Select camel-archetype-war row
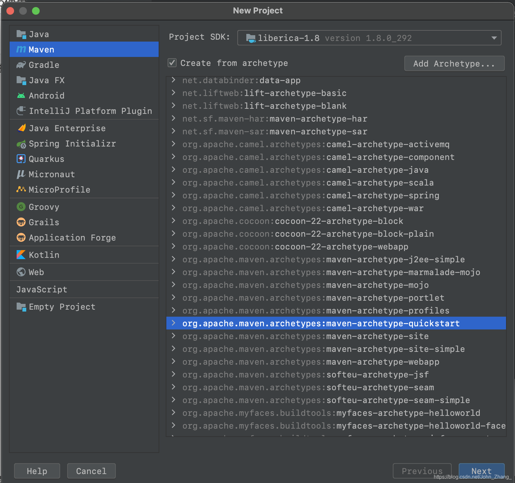515x483 pixels. (x=336, y=208)
